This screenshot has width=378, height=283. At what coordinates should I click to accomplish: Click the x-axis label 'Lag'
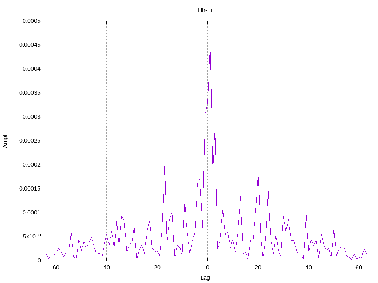(205, 278)
